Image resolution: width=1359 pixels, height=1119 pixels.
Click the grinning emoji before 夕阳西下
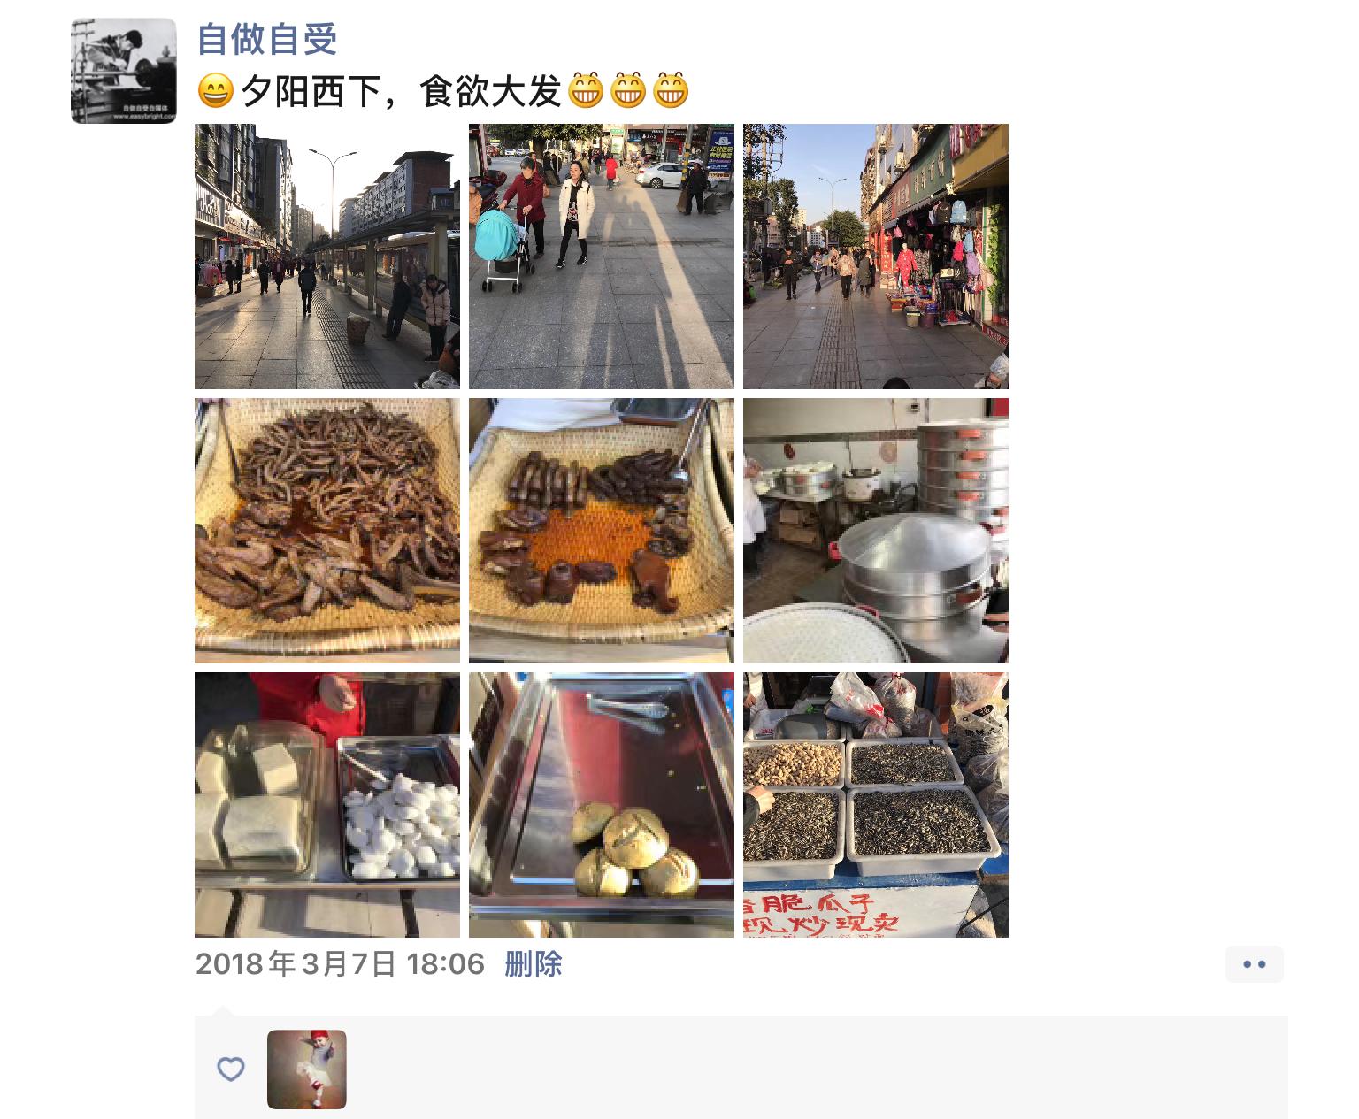coord(215,90)
